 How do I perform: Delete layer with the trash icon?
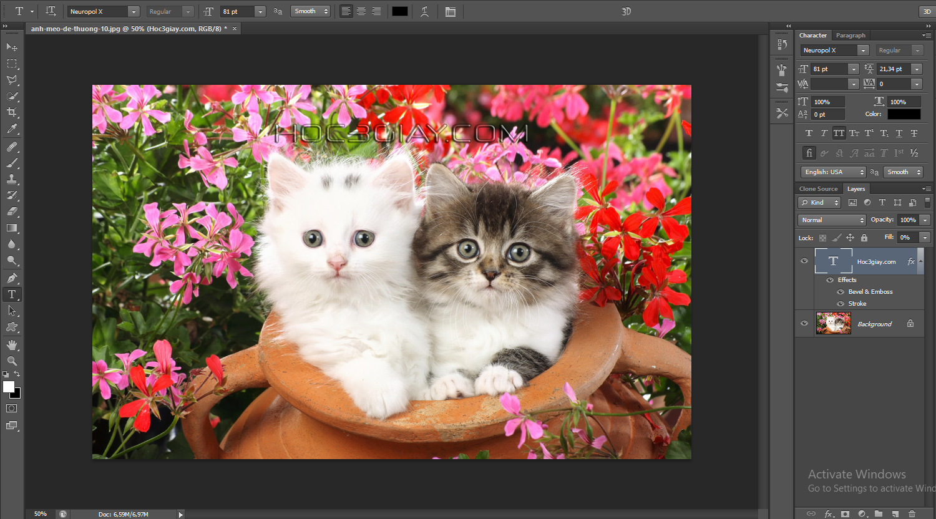tap(912, 514)
